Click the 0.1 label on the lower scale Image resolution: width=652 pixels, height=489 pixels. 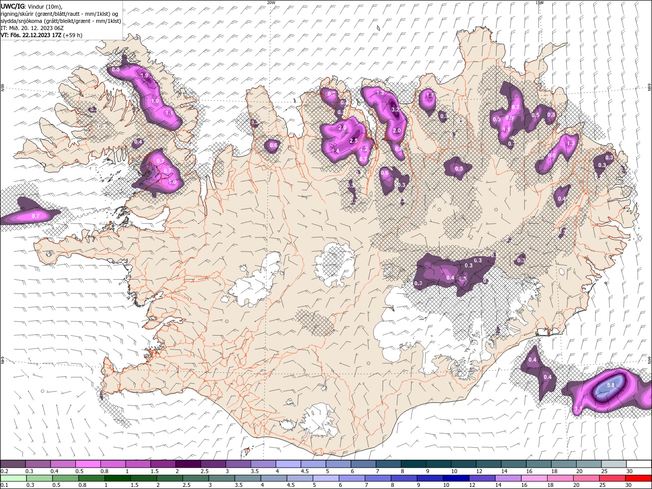(x=5, y=485)
